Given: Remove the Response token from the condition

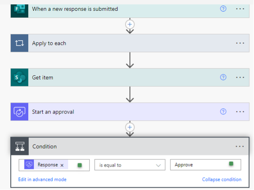Looking at the screenshot, I should (x=62, y=165).
